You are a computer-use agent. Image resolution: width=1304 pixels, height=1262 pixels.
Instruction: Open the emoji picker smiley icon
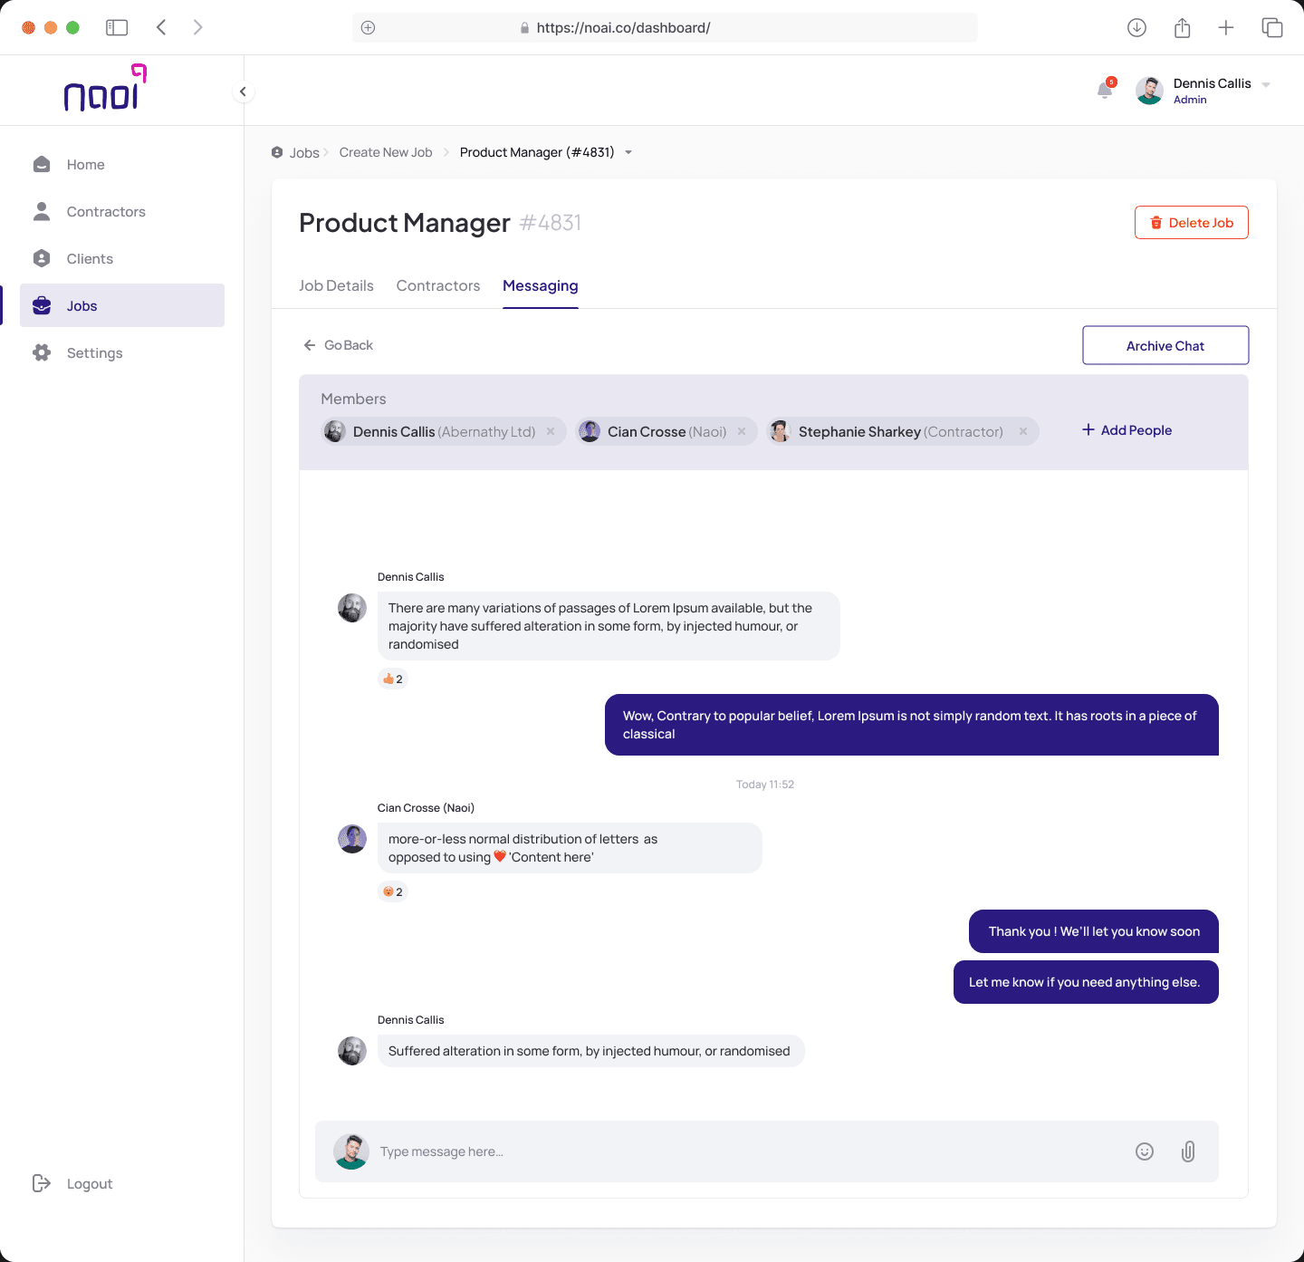coord(1145,1151)
